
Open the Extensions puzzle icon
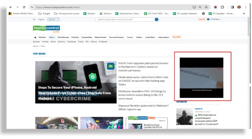click(x=222, y=7)
